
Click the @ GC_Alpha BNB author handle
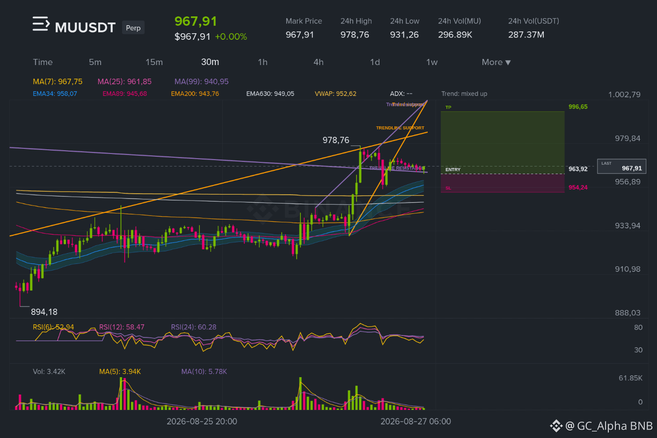[x=609, y=426]
